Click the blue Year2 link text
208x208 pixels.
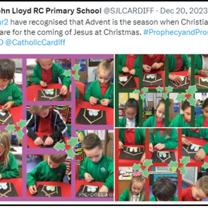pos(4,22)
